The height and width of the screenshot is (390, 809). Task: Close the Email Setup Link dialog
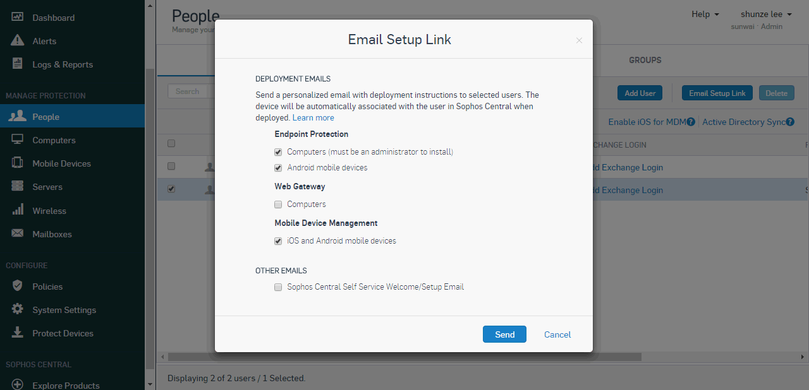[x=579, y=40]
